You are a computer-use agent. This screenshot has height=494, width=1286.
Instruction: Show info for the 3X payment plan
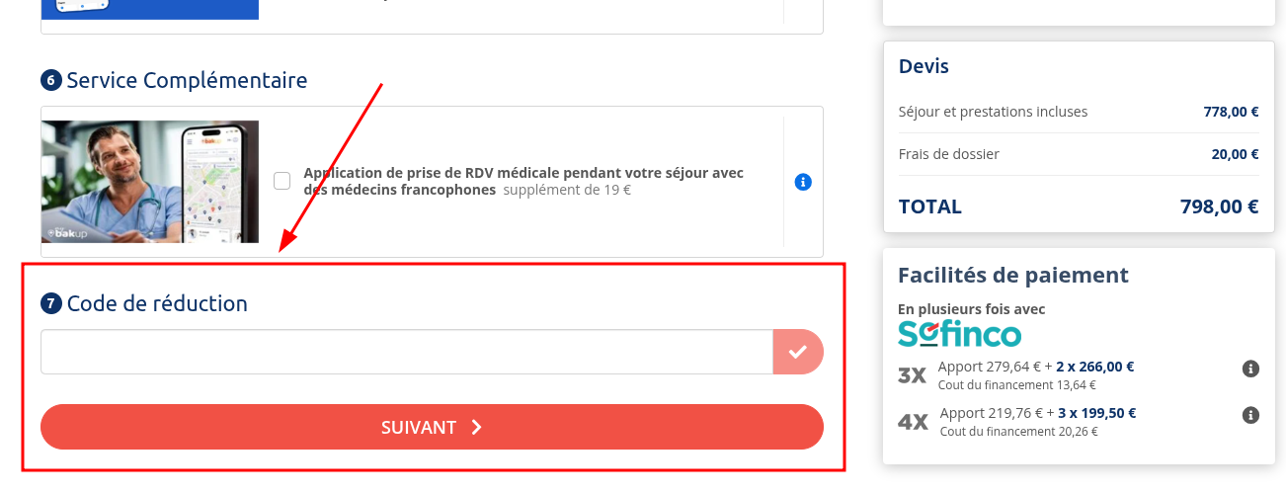point(1250,369)
